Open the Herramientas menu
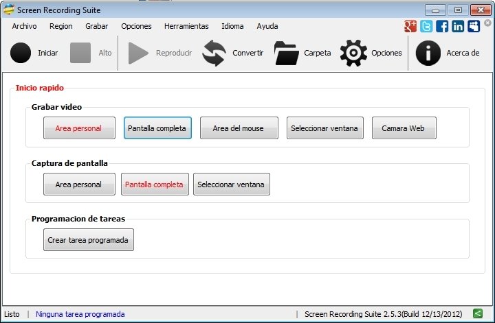495x323 pixels. point(186,26)
